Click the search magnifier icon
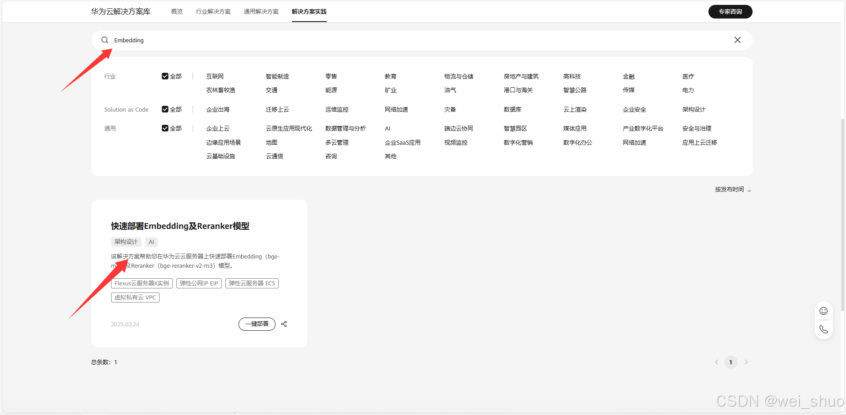The width and height of the screenshot is (846, 415). pos(104,40)
